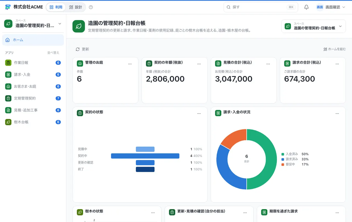Click the 株式会社ACME logo icon
This screenshot has width=352, height=222.
pos(8,7)
